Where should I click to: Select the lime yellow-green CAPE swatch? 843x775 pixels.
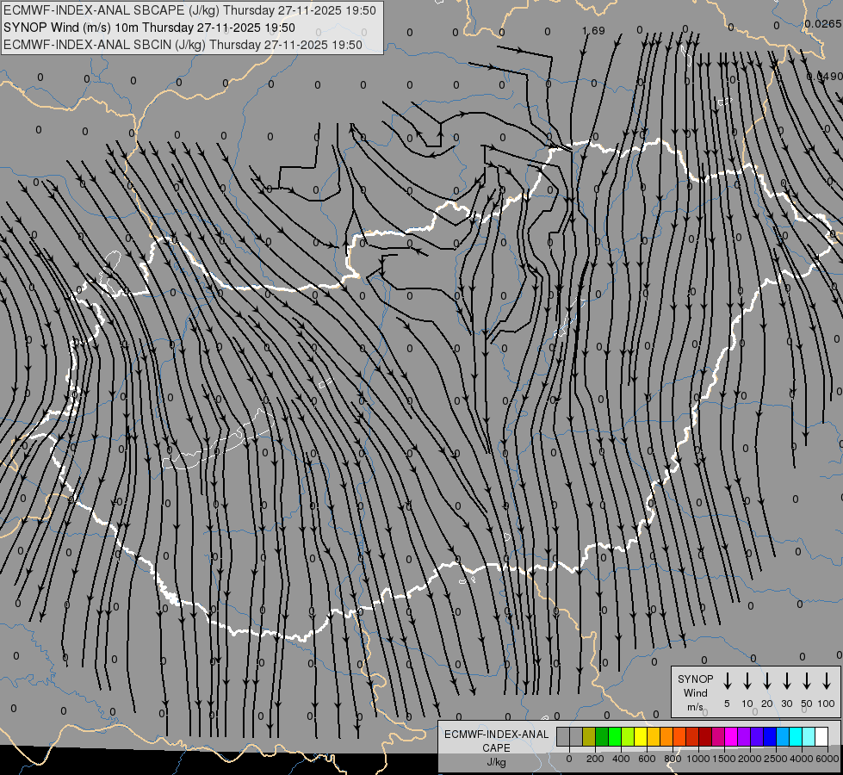(628, 736)
